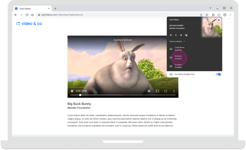Open Chrome three-dot menu

click(230, 15)
